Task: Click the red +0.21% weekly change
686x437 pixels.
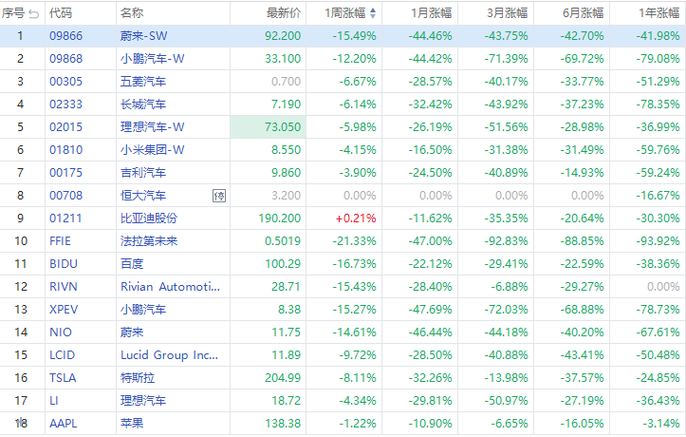Action: tap(355, 218)
